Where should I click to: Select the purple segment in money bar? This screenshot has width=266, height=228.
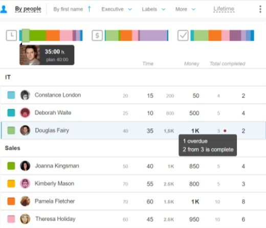(153, 35)
